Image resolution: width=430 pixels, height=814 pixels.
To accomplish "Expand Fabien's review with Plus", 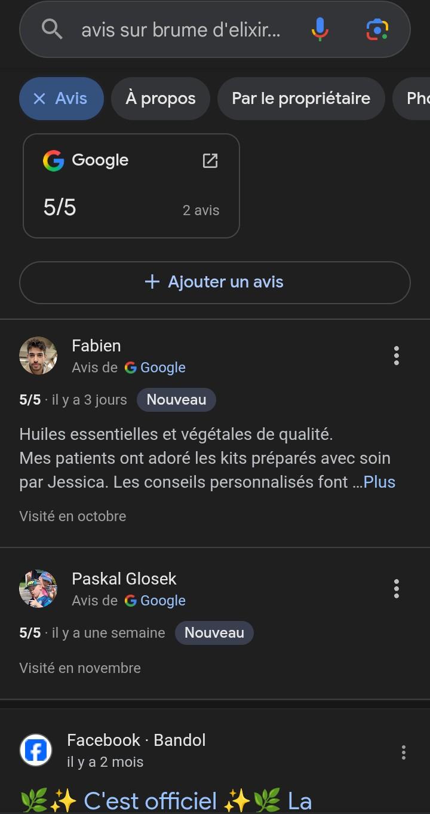I will [x=379, y=482].
